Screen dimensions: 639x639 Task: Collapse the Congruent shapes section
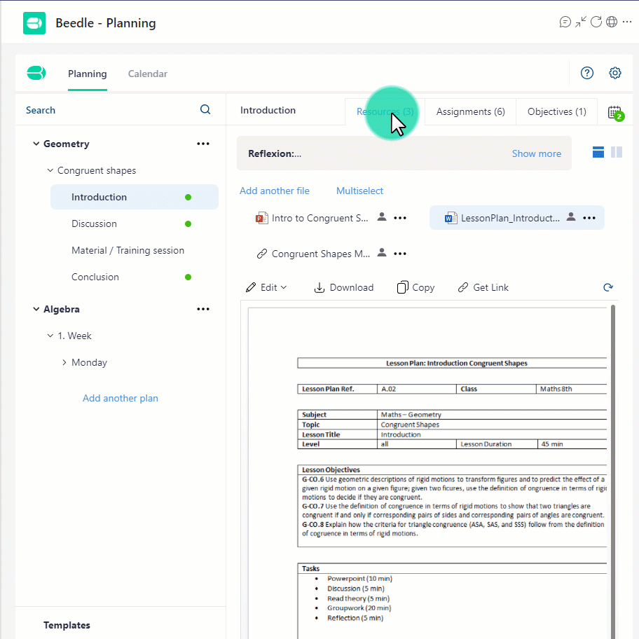[x=50, y=170]
